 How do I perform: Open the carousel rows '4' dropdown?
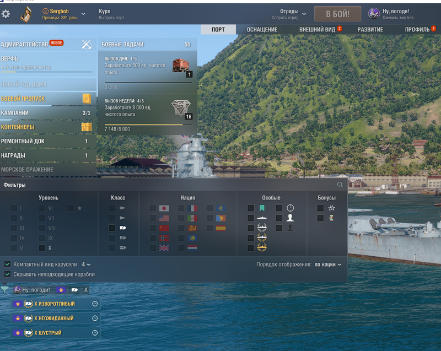[x=87, y=264]
